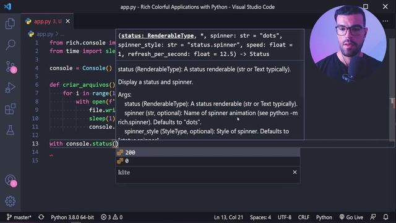Change the Python language mode
Screen dimensions: 396x223
(324, 217)
